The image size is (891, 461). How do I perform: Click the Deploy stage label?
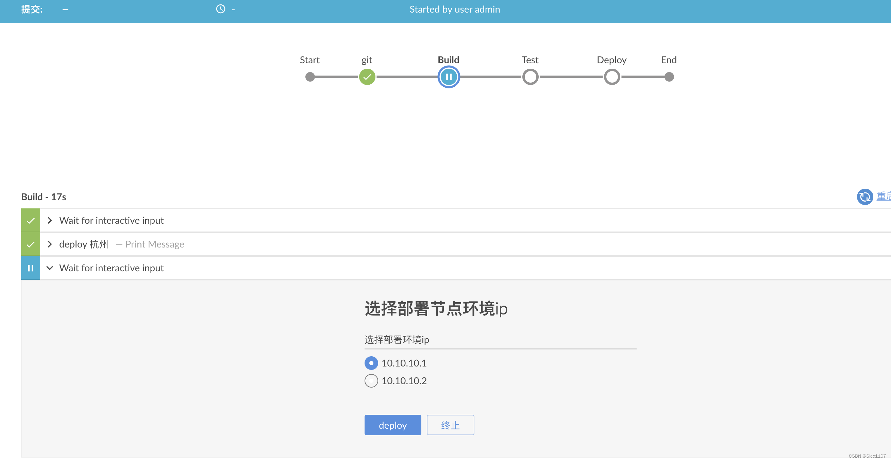pos(611,60)
